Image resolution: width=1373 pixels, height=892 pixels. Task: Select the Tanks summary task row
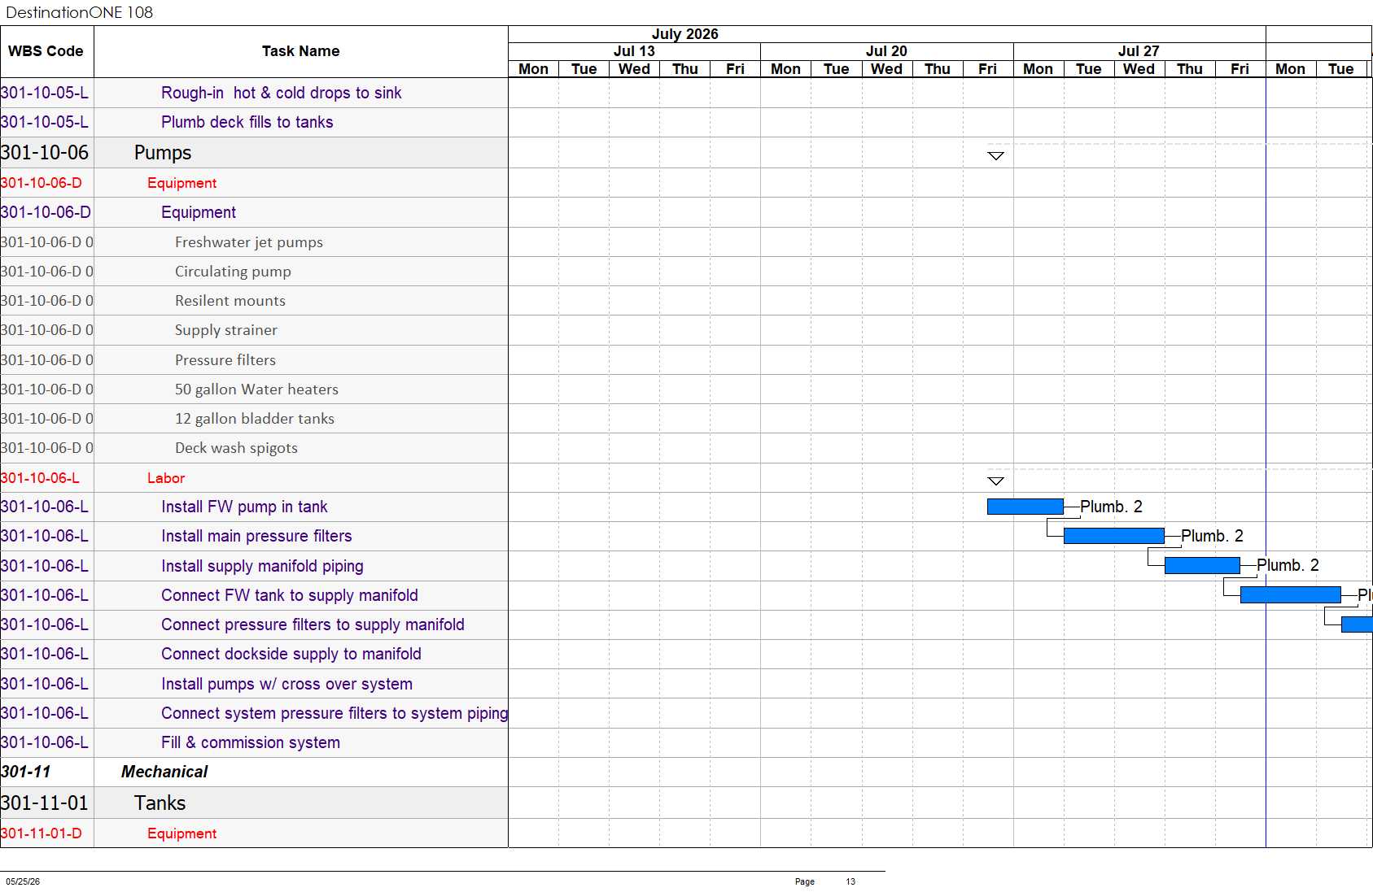(x=254, y=803)
